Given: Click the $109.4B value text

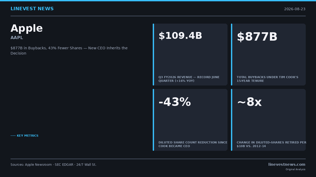Looking at the screenshot, I should click(x=180, y=36).
